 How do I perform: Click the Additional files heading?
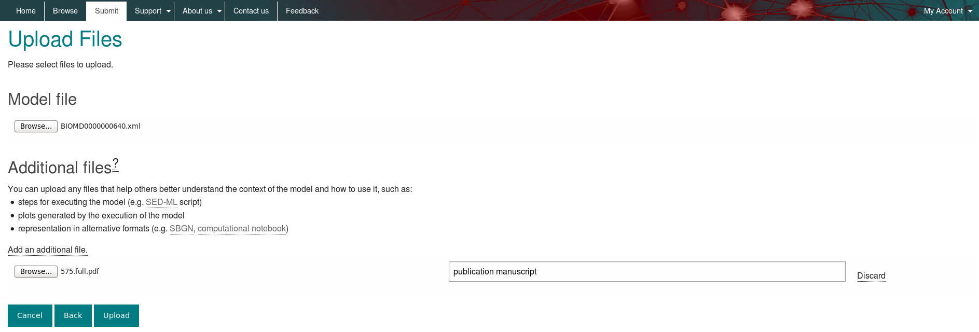point(60,168)
